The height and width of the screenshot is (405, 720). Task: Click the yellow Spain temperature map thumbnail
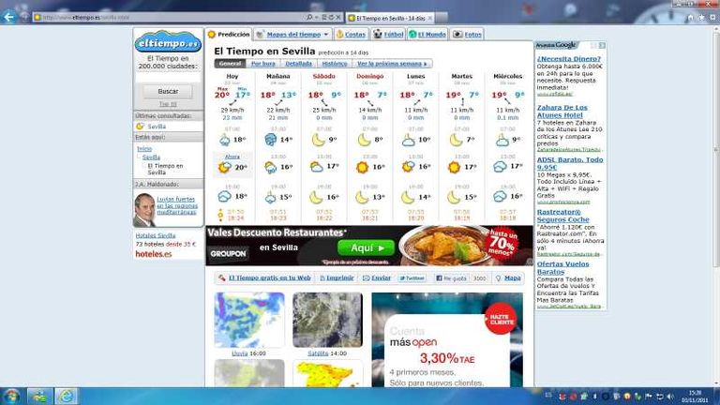pyautogui.click(x=327, y=374)
